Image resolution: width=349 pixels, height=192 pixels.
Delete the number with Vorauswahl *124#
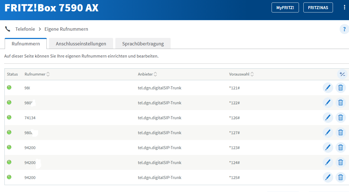tap(341, 162)
